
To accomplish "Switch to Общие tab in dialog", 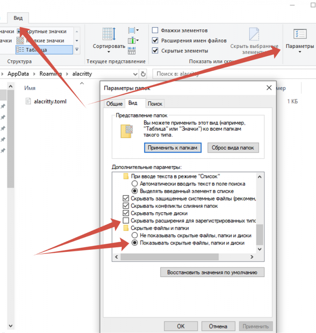I will tap(114, 104).
